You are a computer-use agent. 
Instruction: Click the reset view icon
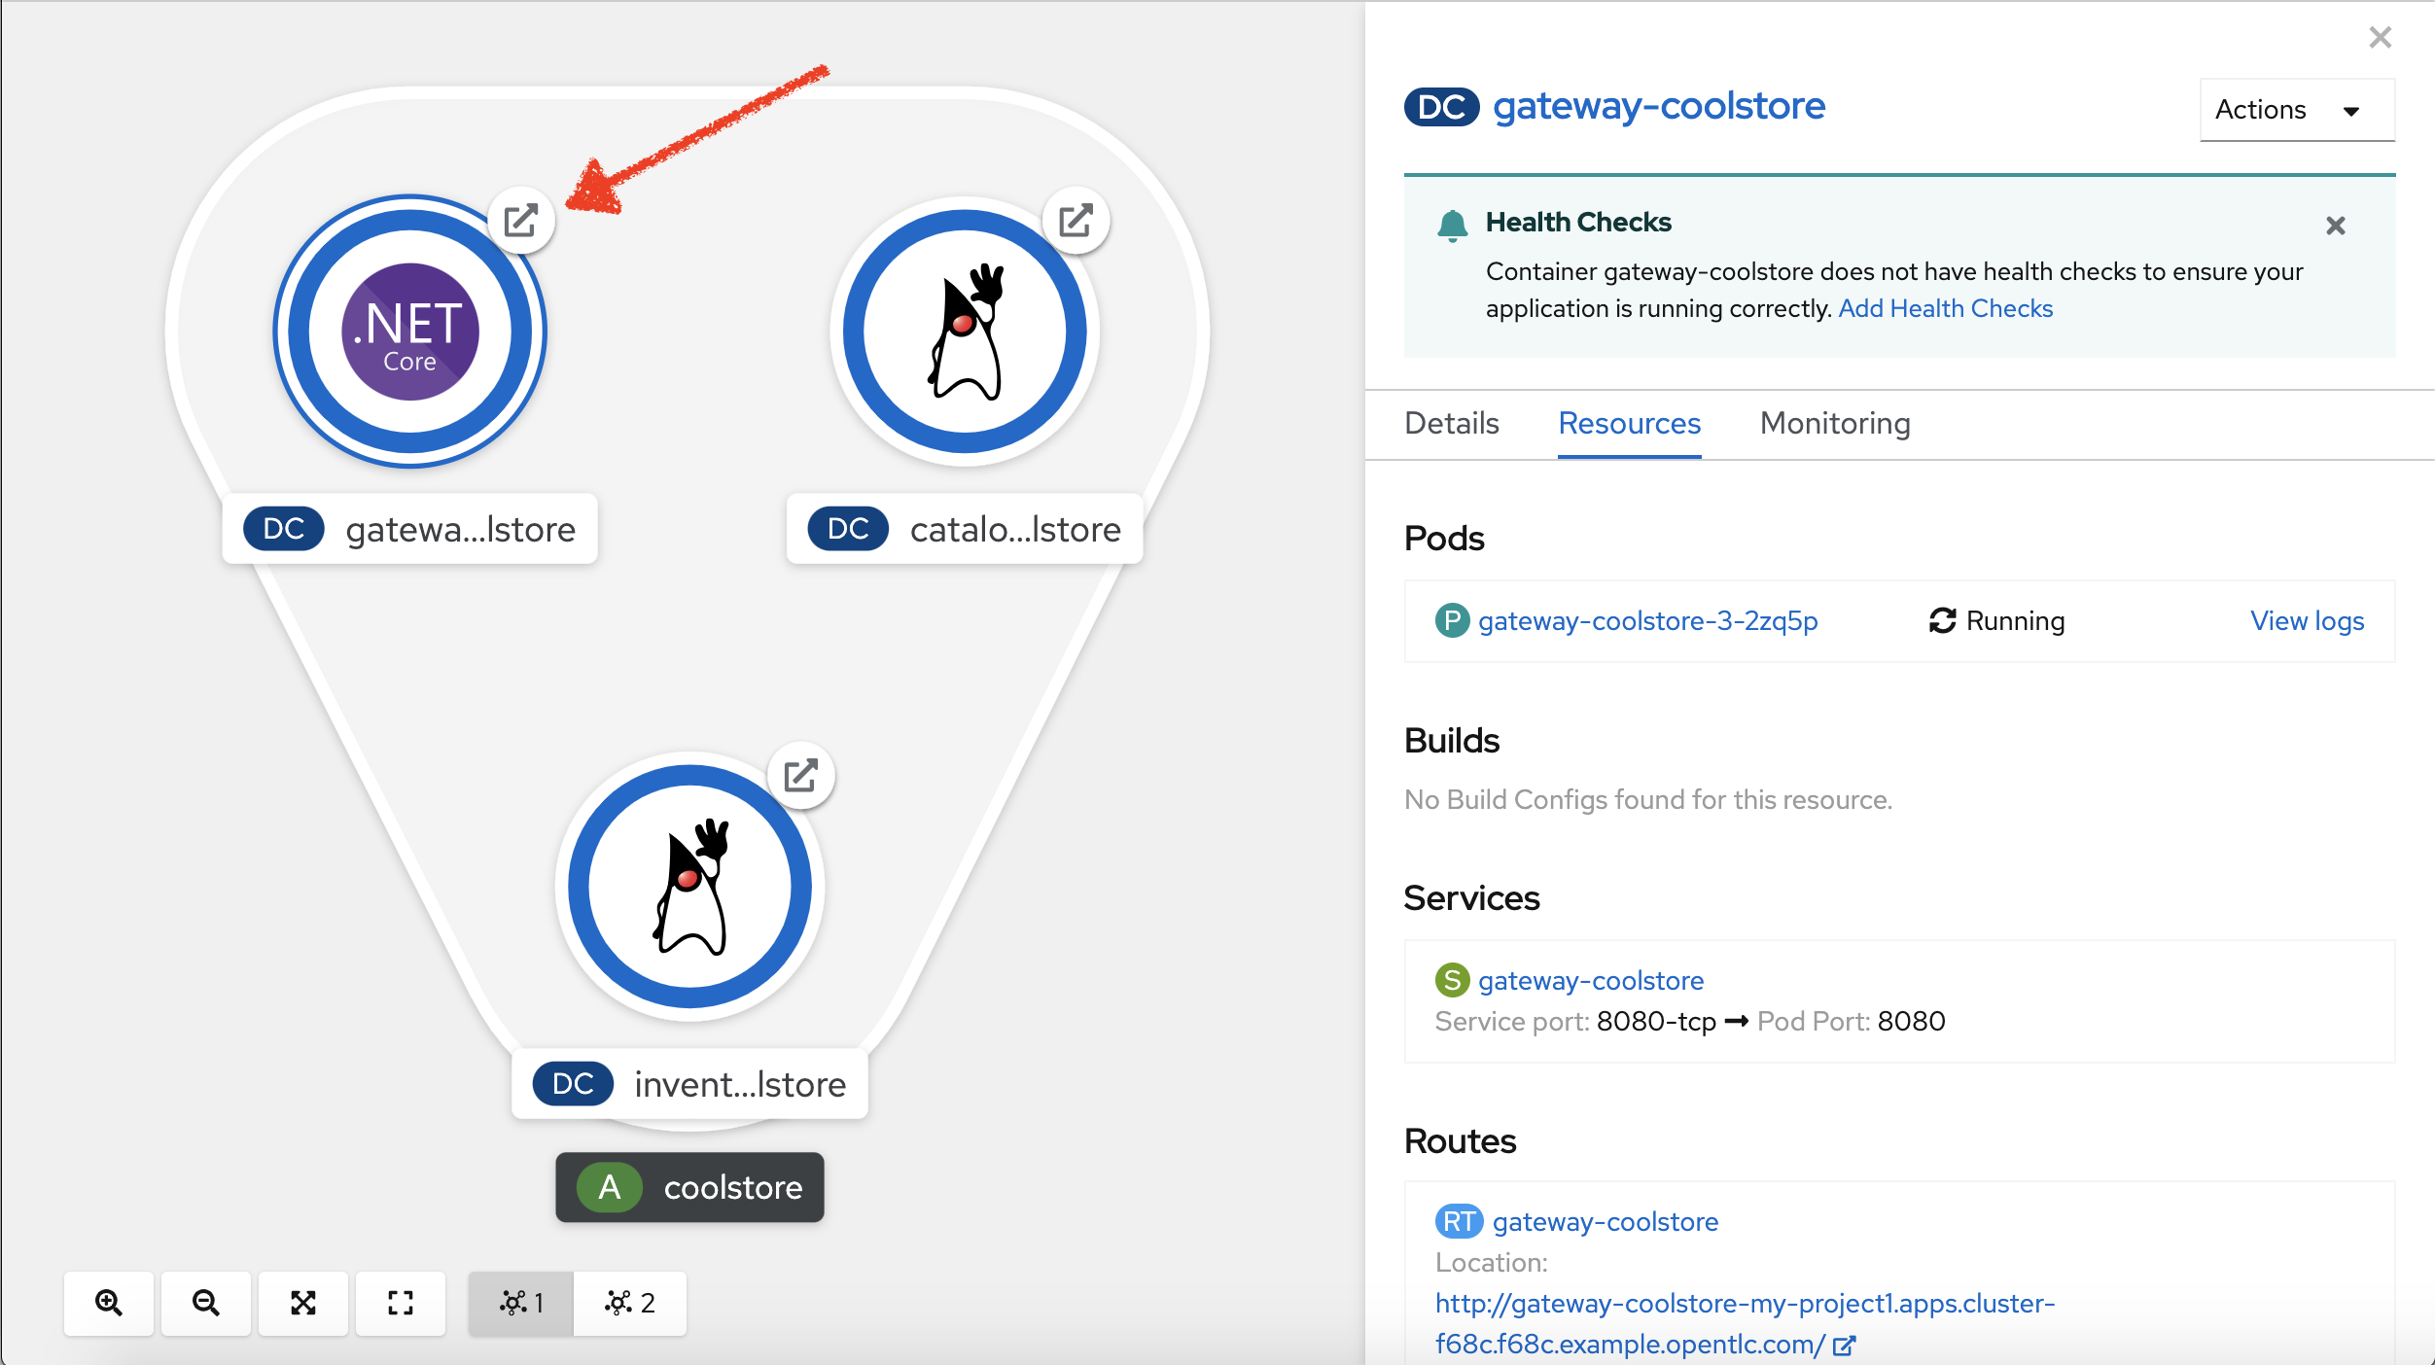pyautogui.click(x=401, y=1303)
